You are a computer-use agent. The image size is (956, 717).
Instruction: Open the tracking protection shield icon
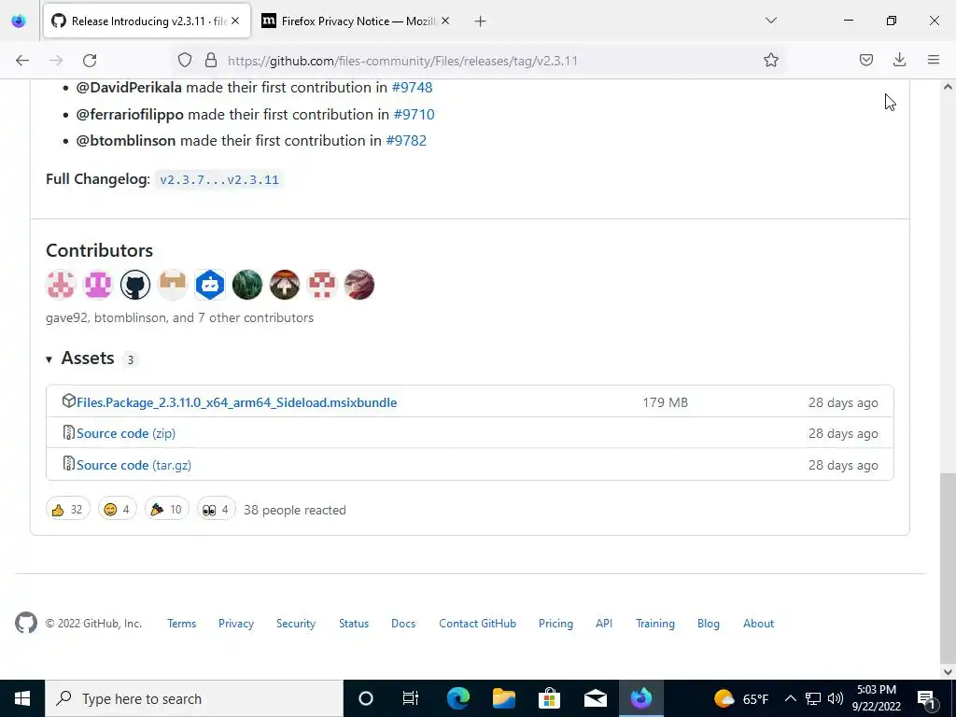[185, 60]
